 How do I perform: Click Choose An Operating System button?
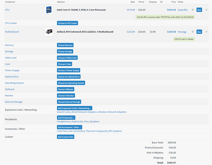[71, 83]
